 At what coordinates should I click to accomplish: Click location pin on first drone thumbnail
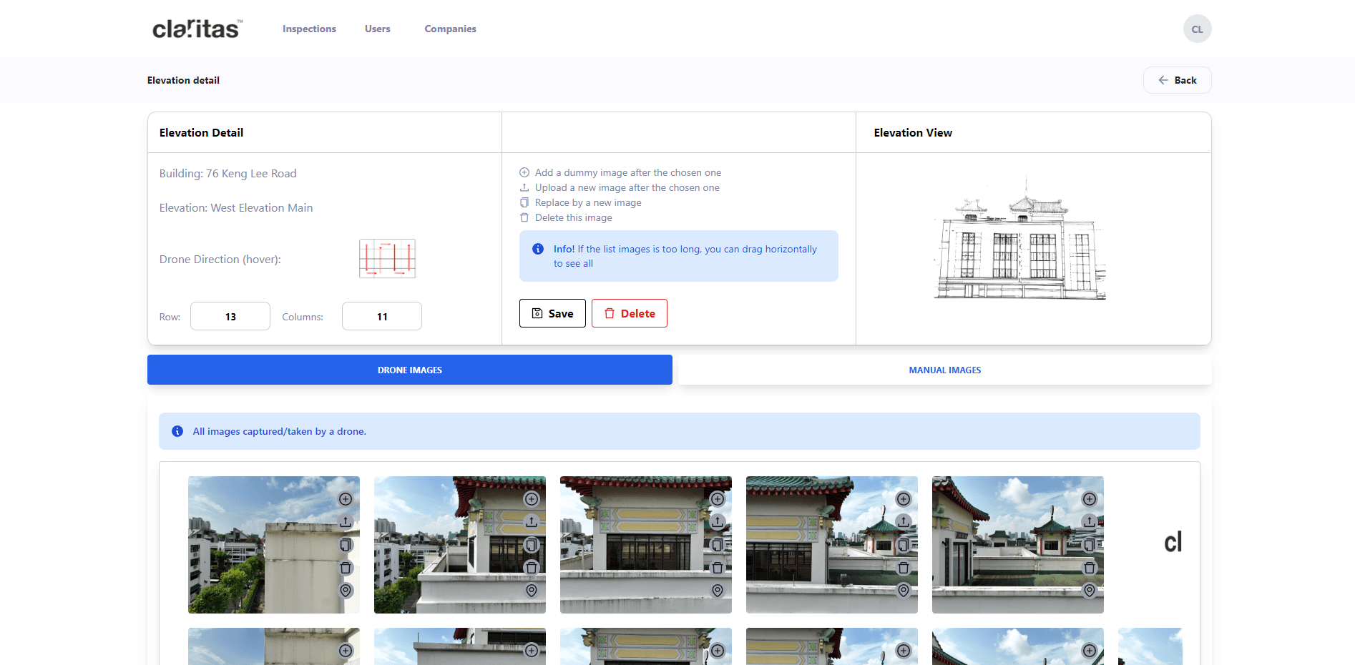pyautogui.click(x=346, y=591)
